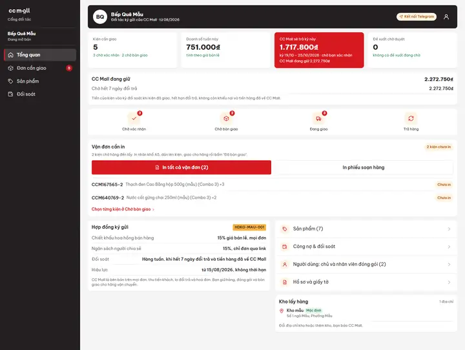Expand the Công nợ & đối soát chevron
This screenshot has height=350, width=465.
(449, 247)
